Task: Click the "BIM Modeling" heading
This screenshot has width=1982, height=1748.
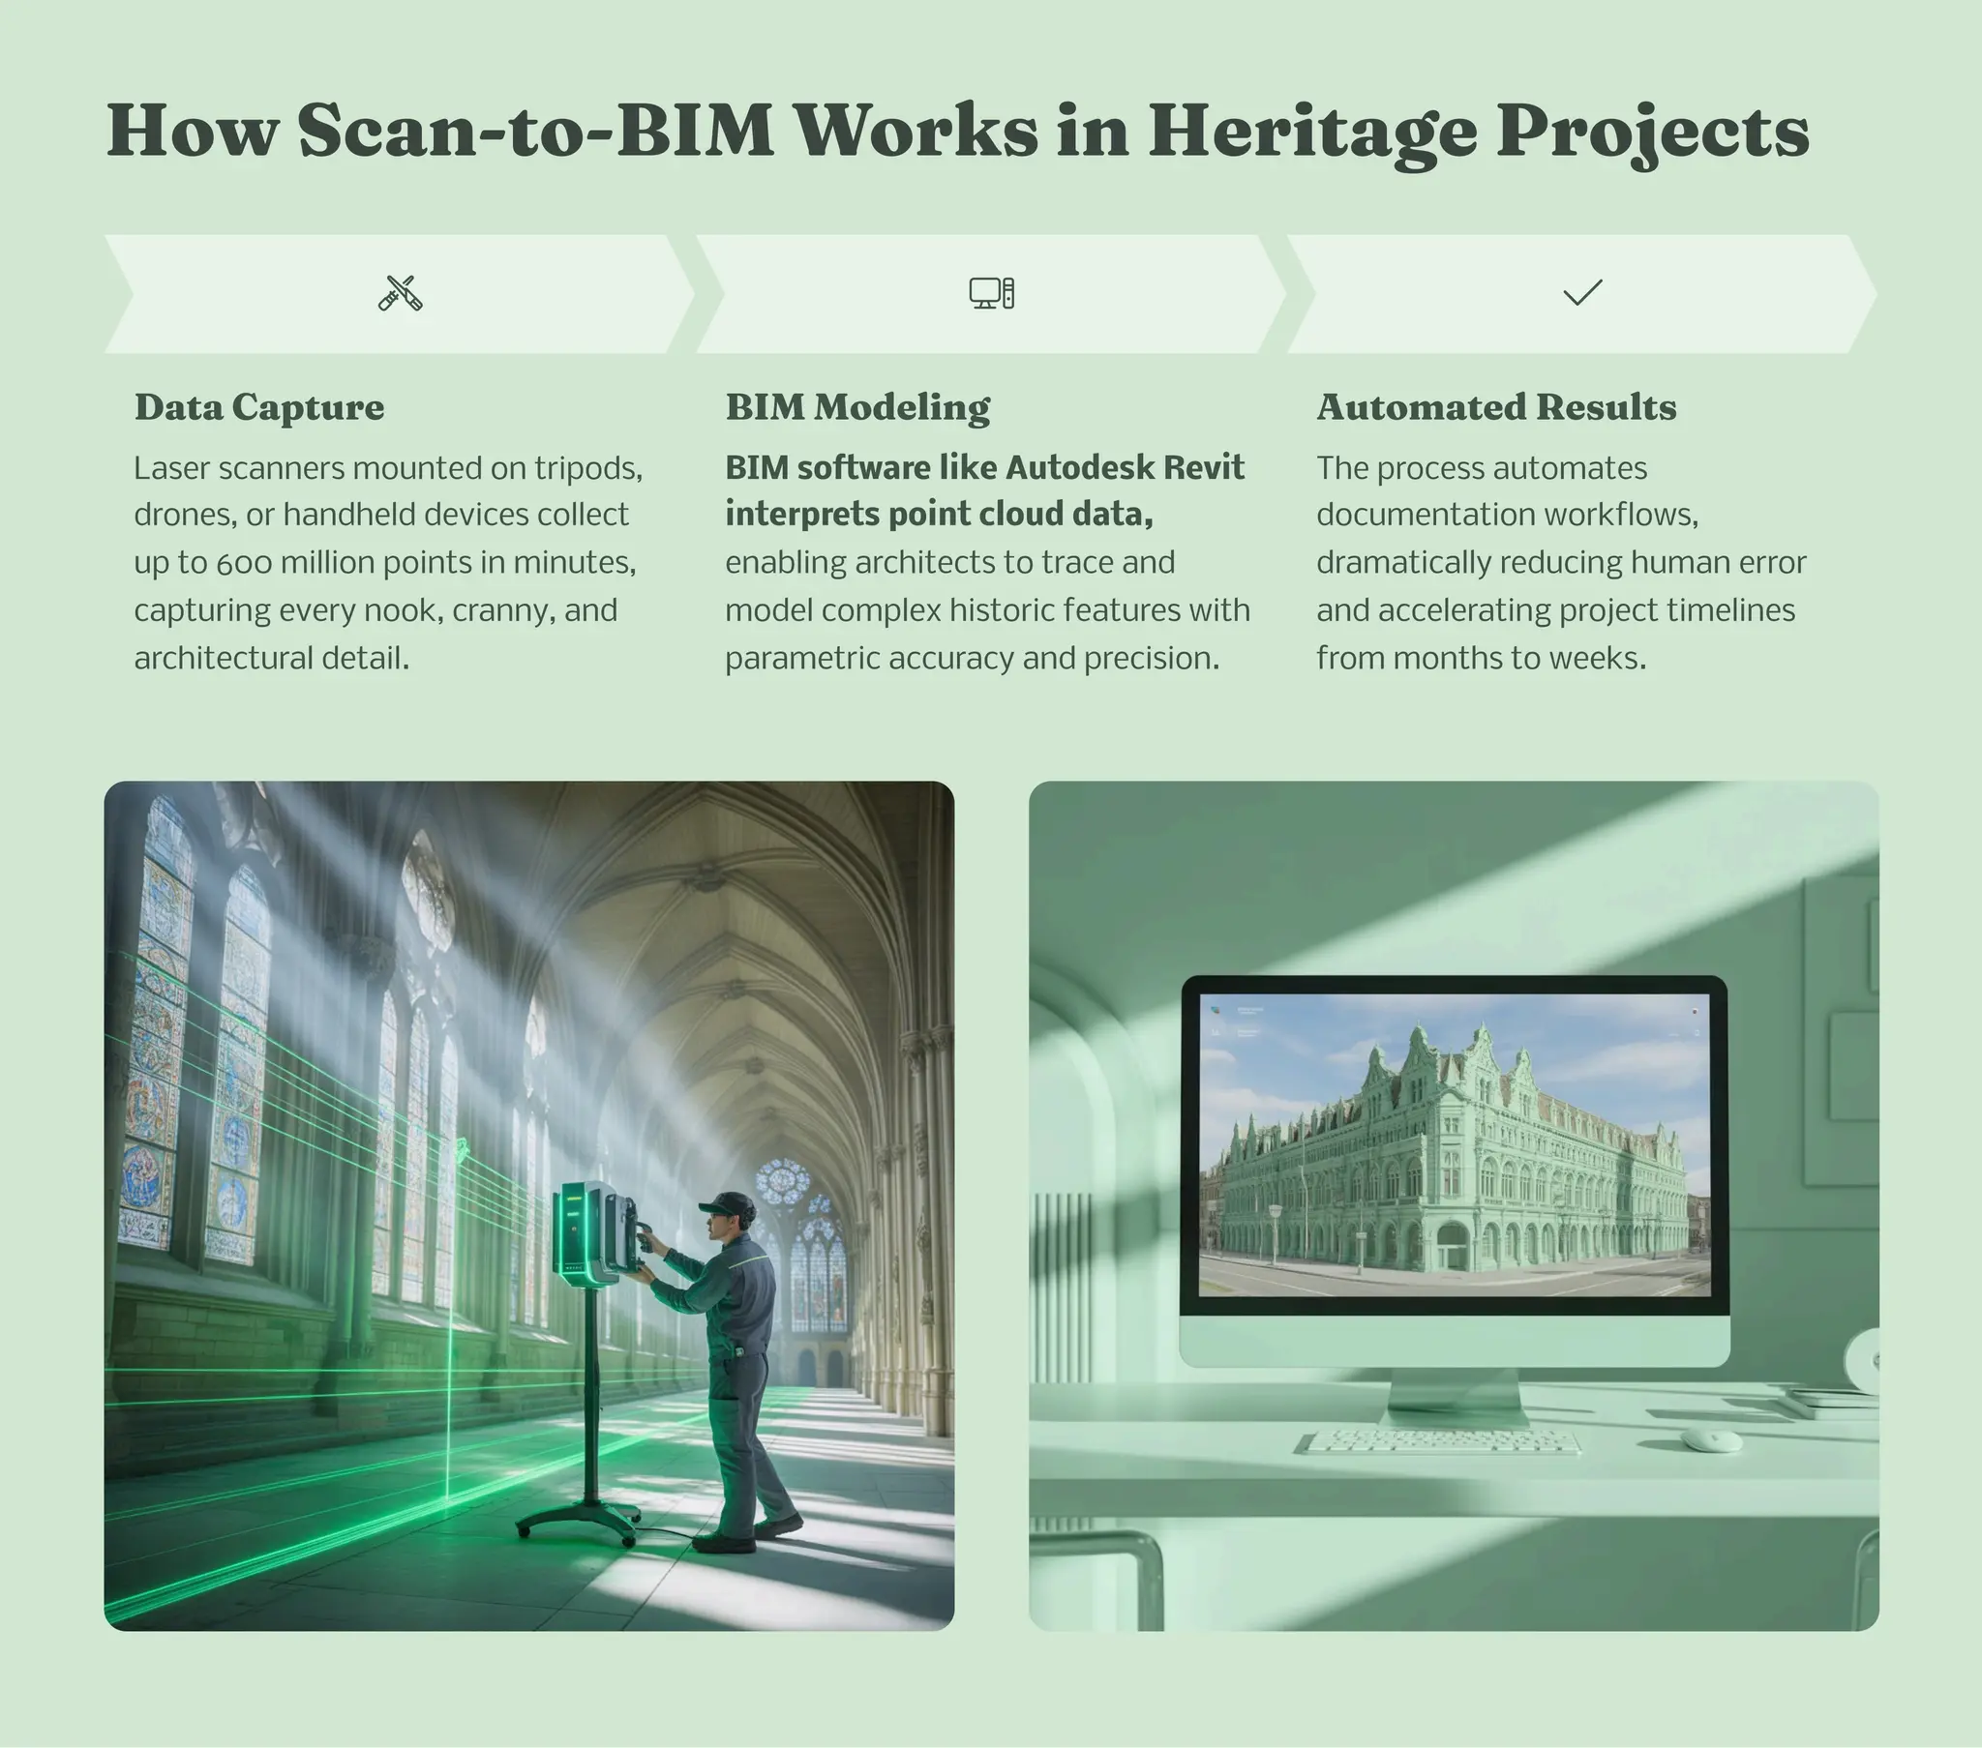Action: click(857, 407)
